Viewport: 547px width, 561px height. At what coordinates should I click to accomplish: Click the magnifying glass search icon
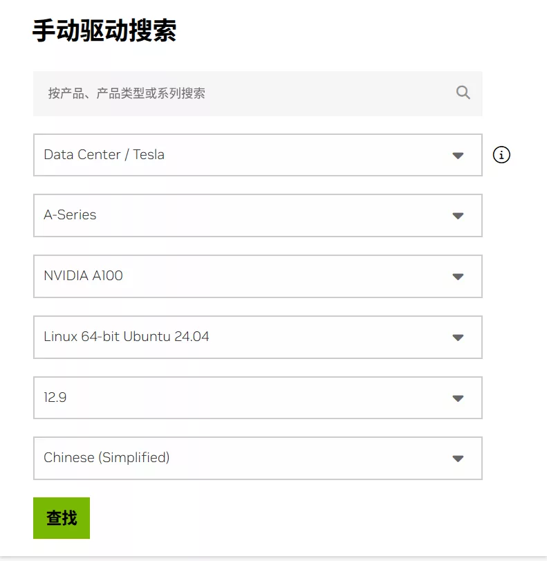coord(463,93)
